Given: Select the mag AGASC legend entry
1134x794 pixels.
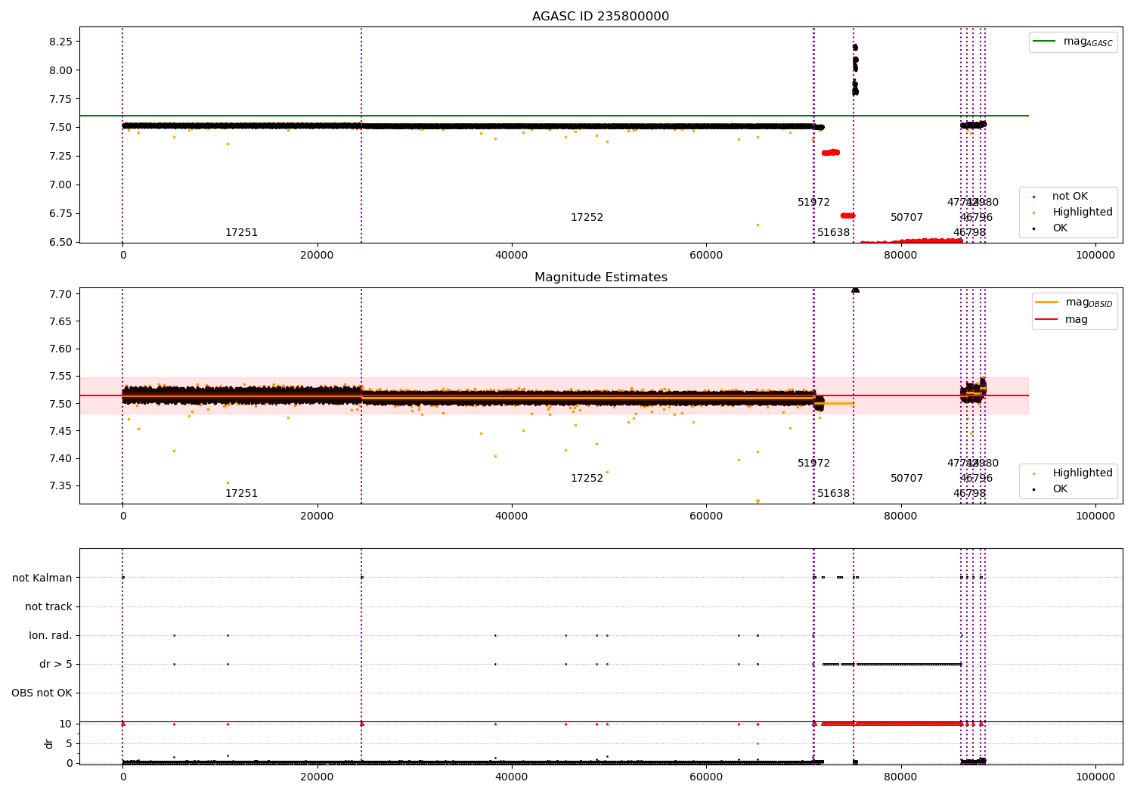Looking at the screenshot, I should 1074,42.
